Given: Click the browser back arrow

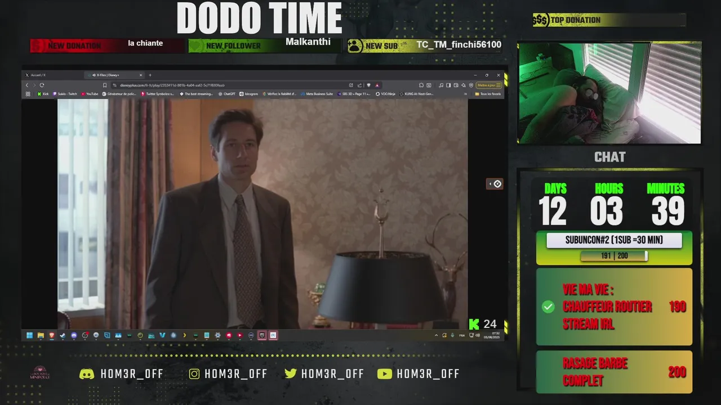Looking at the screenshot, I should 27,85.
